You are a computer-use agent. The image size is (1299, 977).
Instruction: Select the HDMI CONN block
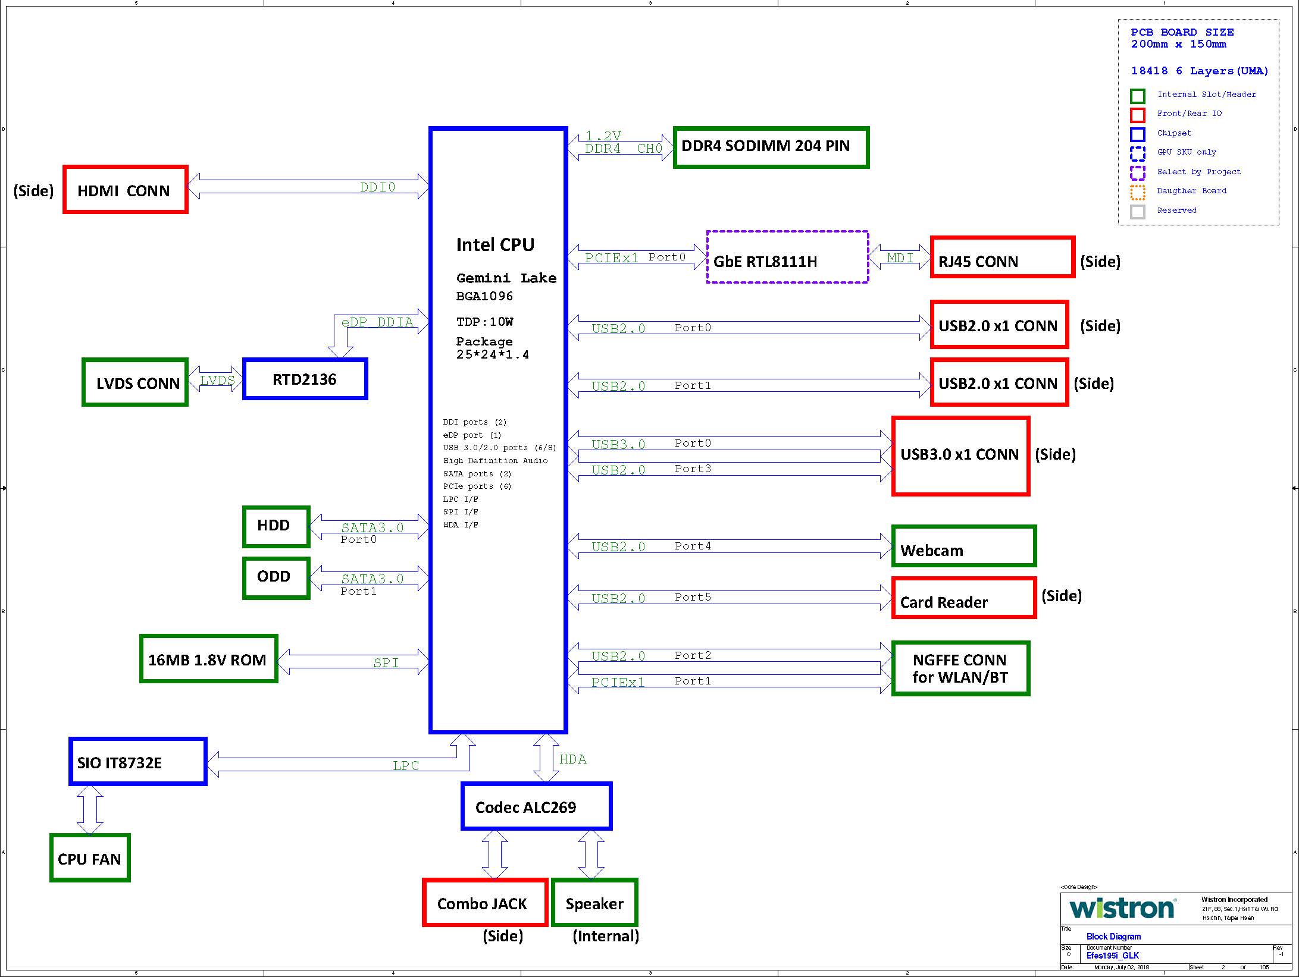[126, 190]
